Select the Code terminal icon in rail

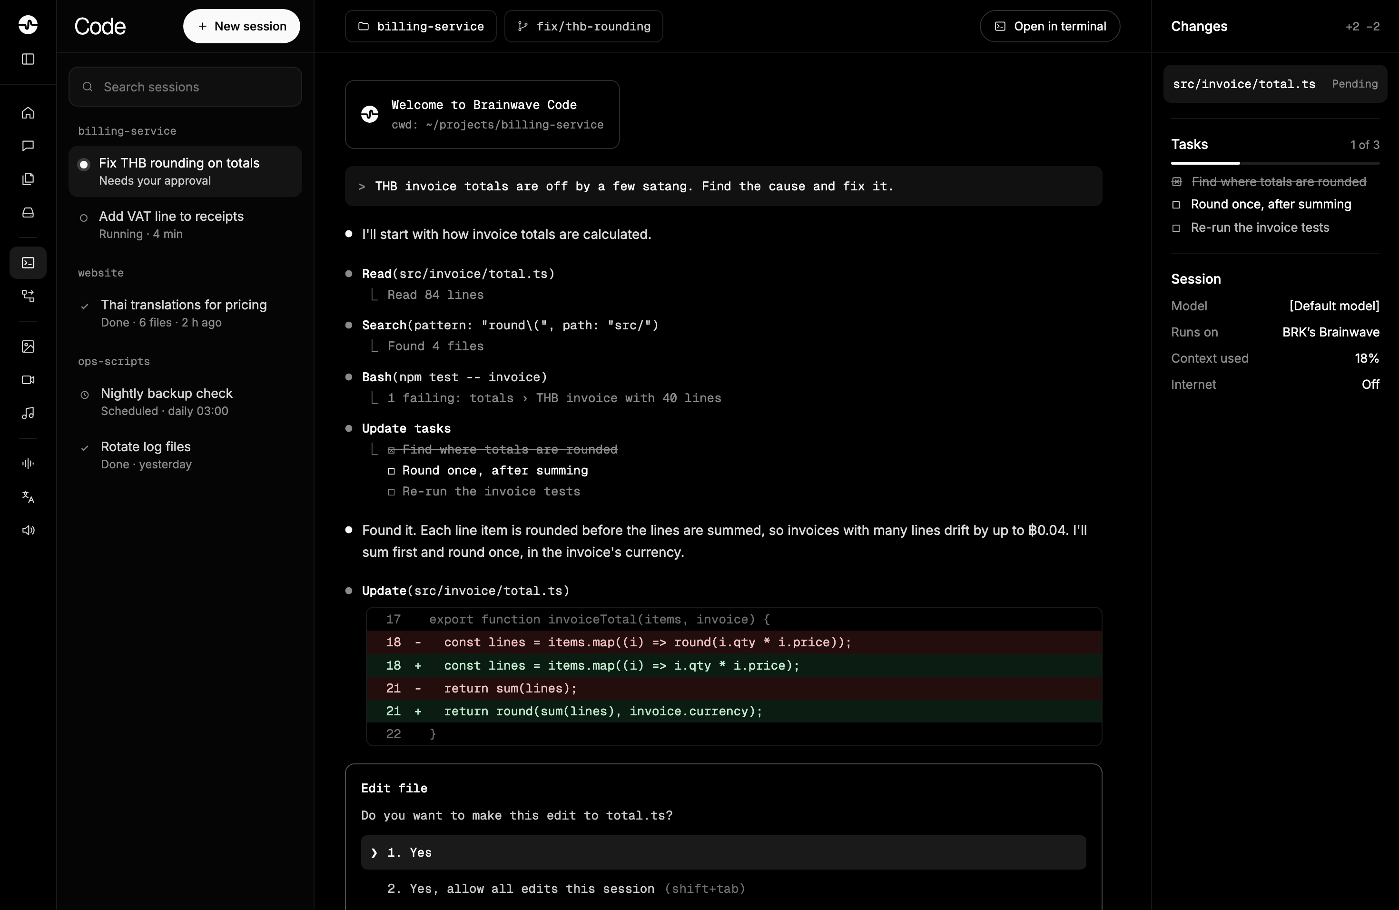pyautogui.click(x=28, y=263)
